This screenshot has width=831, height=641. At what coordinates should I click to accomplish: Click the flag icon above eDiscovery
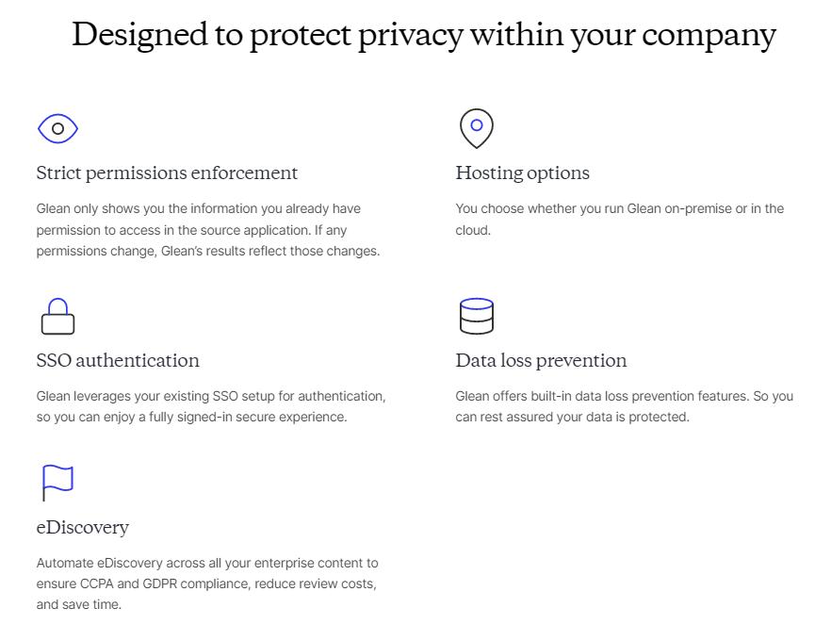click(57, 483)
